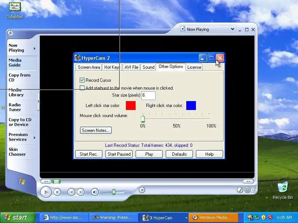Open the Now Playing dropdown list
The height and width of the screenshot is (223, 298).
pyautogui.click(x=232, y=29)
